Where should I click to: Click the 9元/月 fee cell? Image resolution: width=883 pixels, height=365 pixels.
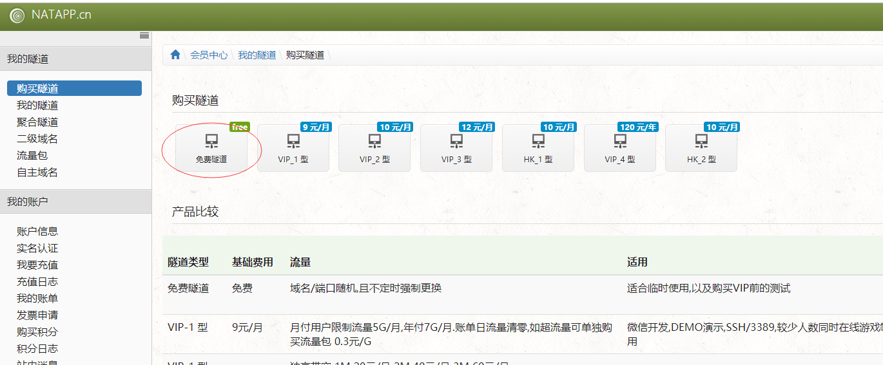pos(247,327)
